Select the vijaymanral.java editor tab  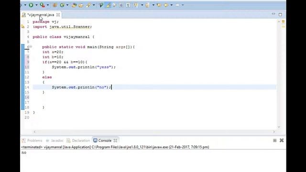pos(41,15)
